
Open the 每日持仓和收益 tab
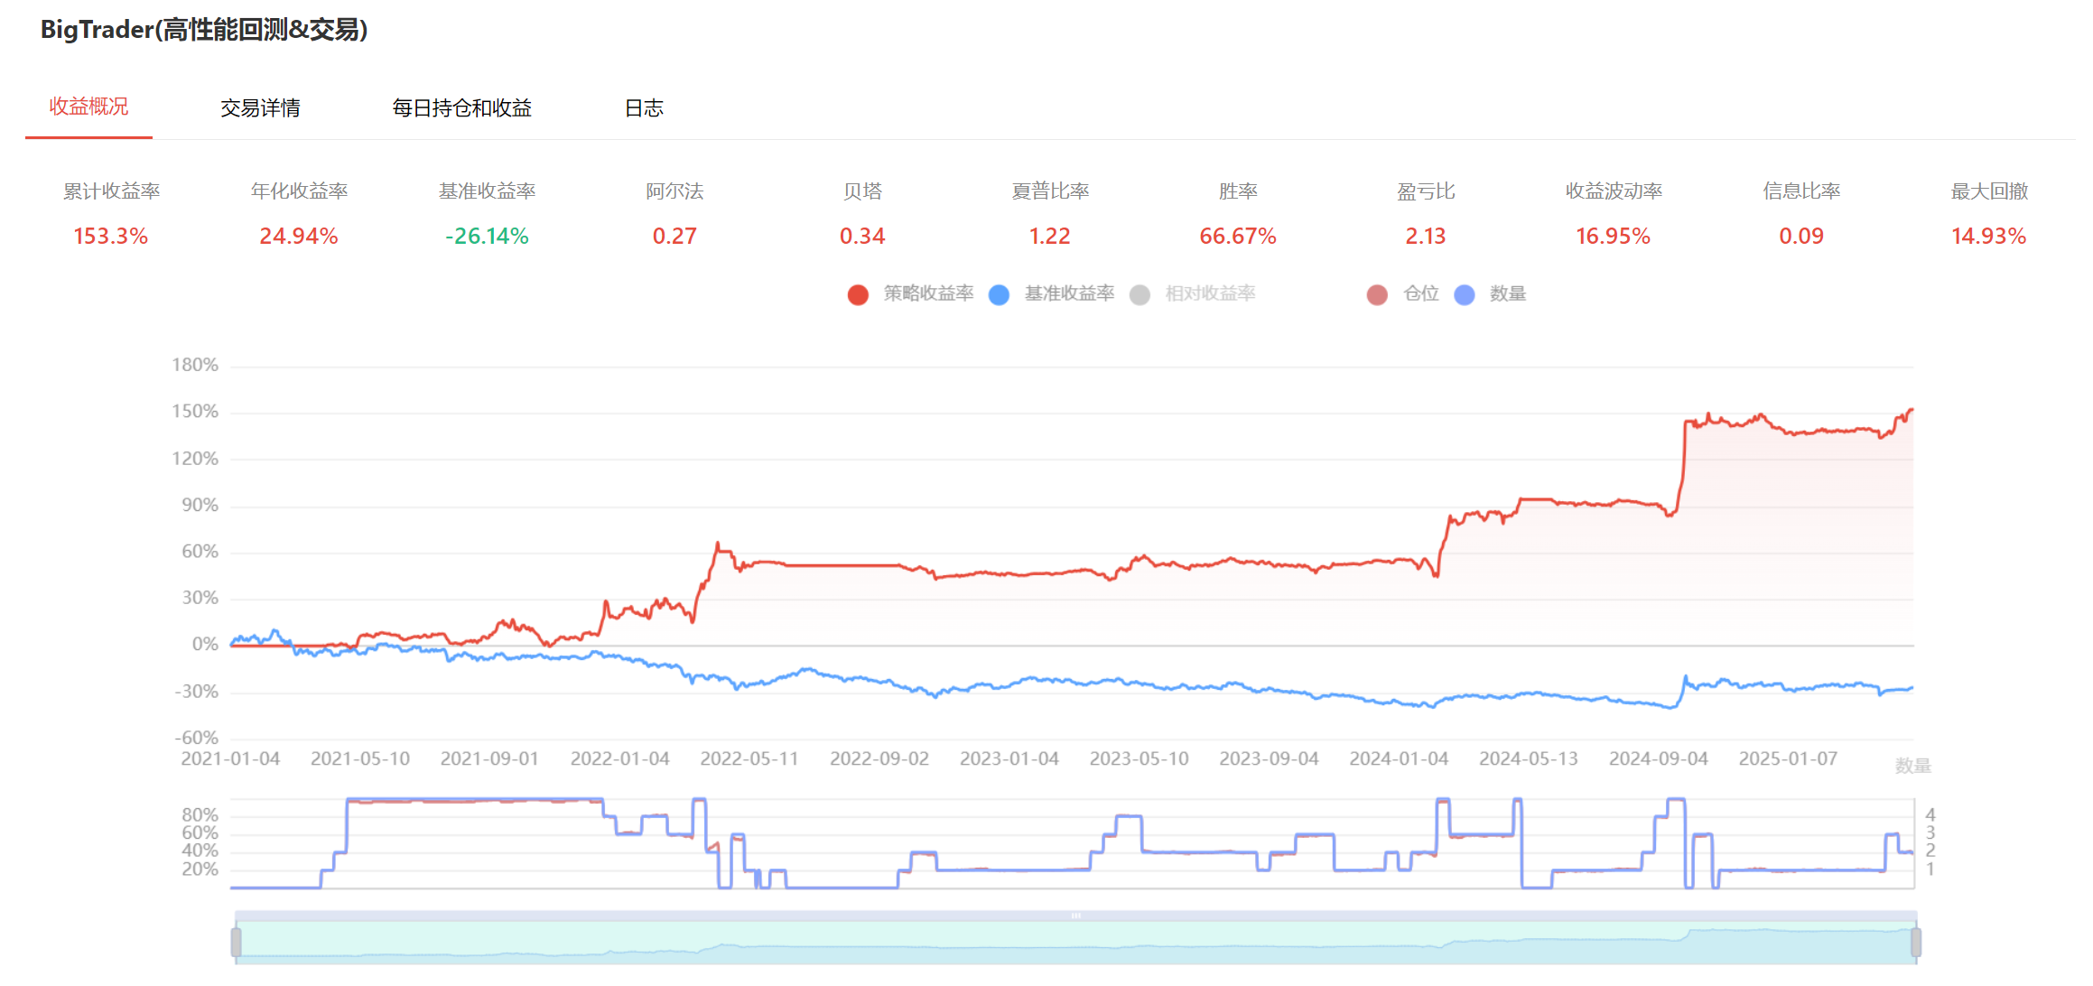[x=461, y=108]
